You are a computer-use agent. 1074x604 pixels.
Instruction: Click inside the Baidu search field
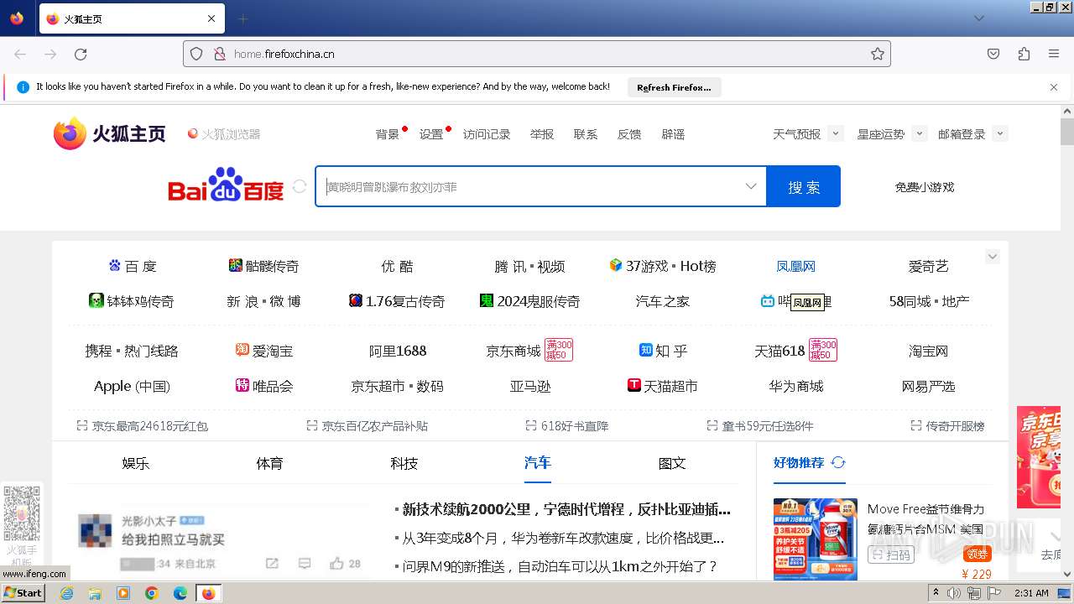point(540,186)
